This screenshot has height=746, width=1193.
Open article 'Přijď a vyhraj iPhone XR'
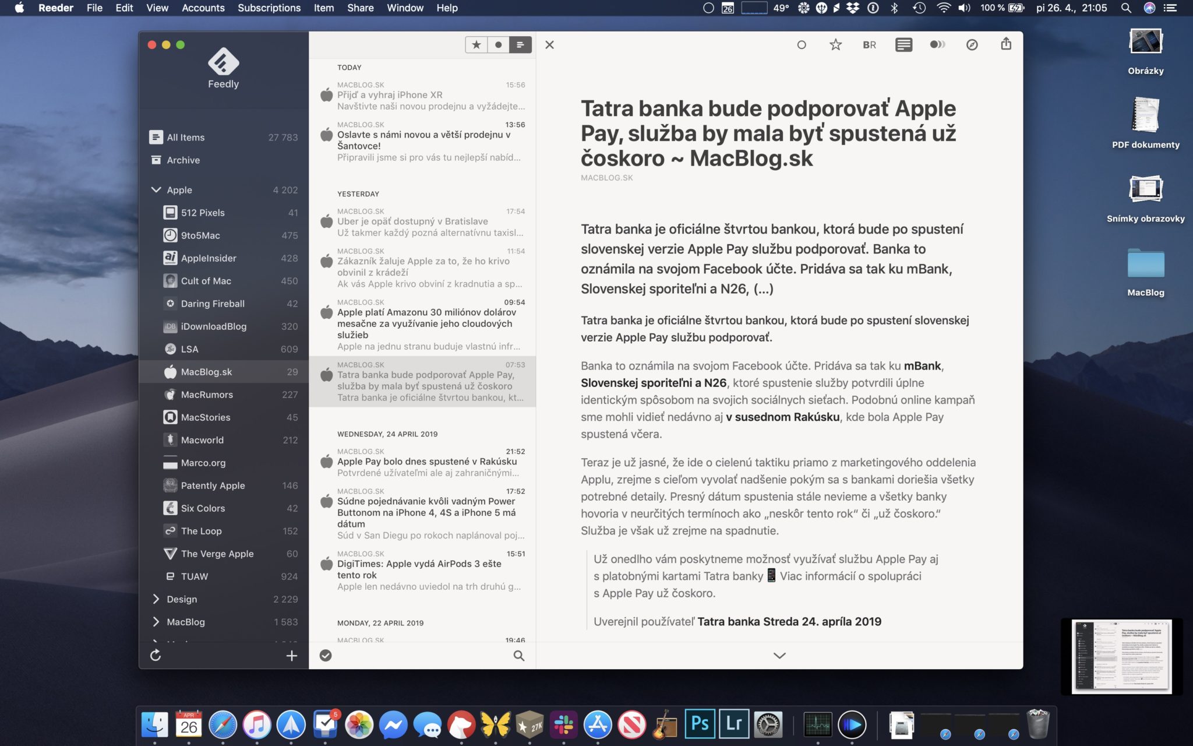pyautogui.click(x=422, y=96)
